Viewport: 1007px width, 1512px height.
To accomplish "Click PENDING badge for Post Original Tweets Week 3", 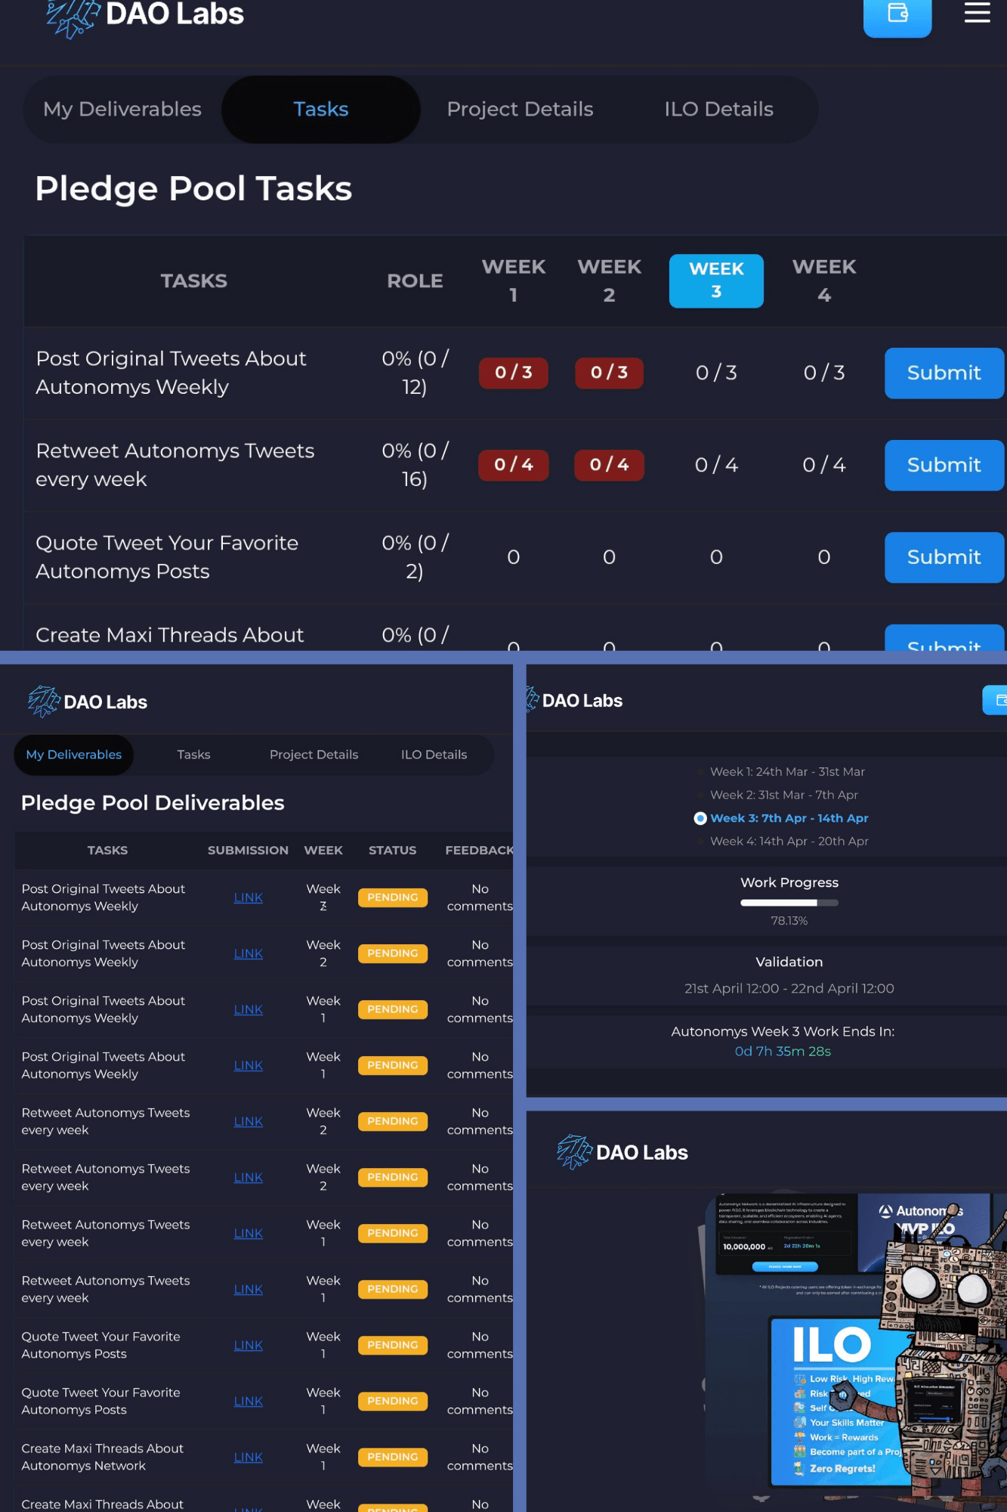I will point(393,897).
